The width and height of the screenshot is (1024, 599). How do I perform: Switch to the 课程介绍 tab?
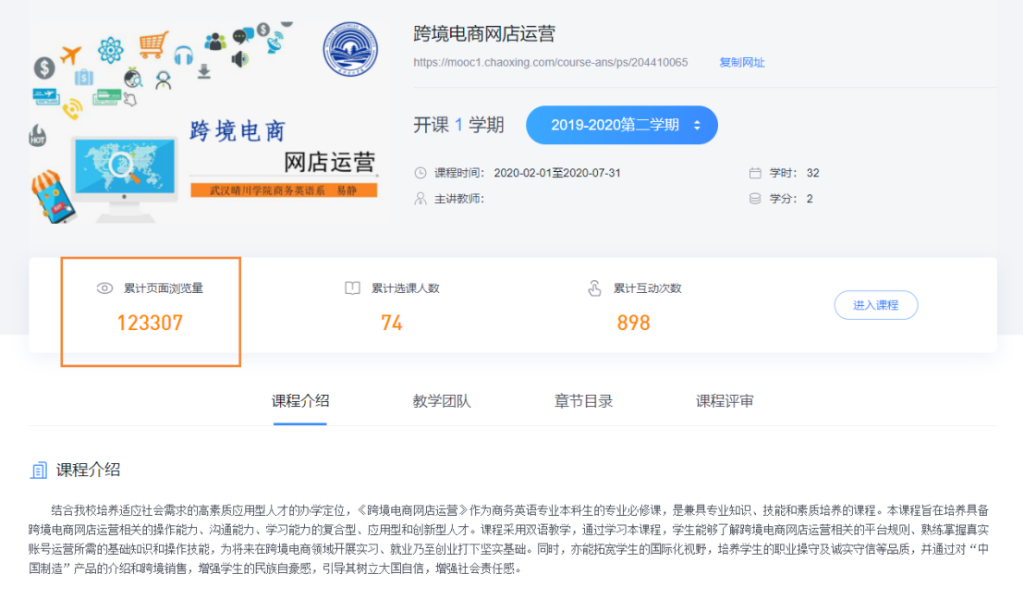coord(300,401)
